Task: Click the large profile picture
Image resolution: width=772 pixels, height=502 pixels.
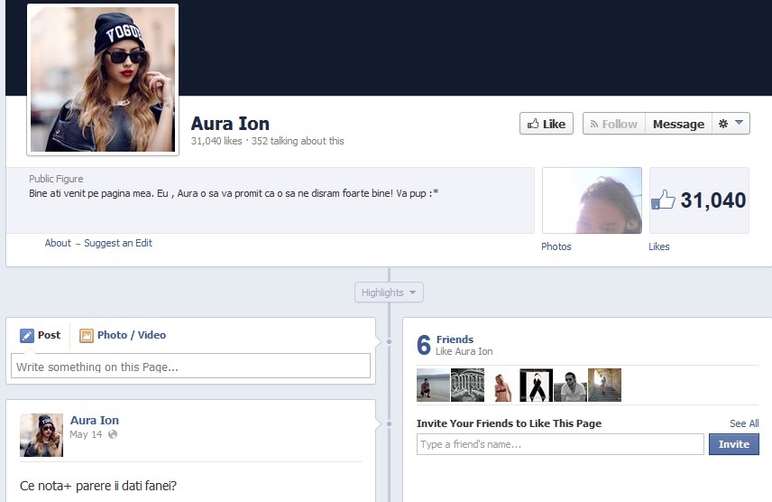Action: coord(103,79)
